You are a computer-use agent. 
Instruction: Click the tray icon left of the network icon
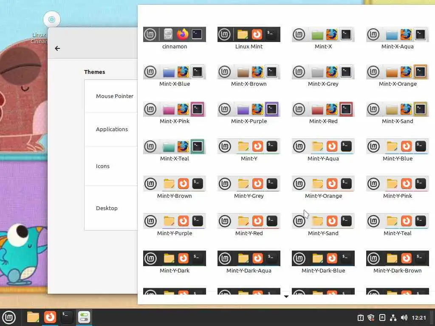[x=382, y=318]
